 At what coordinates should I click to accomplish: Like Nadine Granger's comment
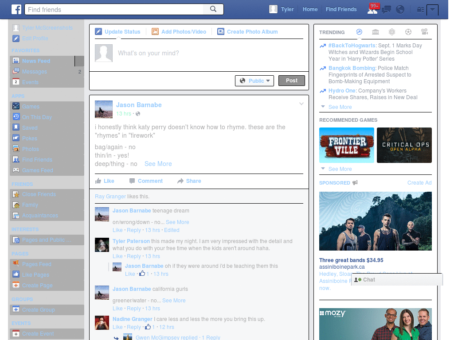pyautogui.click(x=117, y=327)
